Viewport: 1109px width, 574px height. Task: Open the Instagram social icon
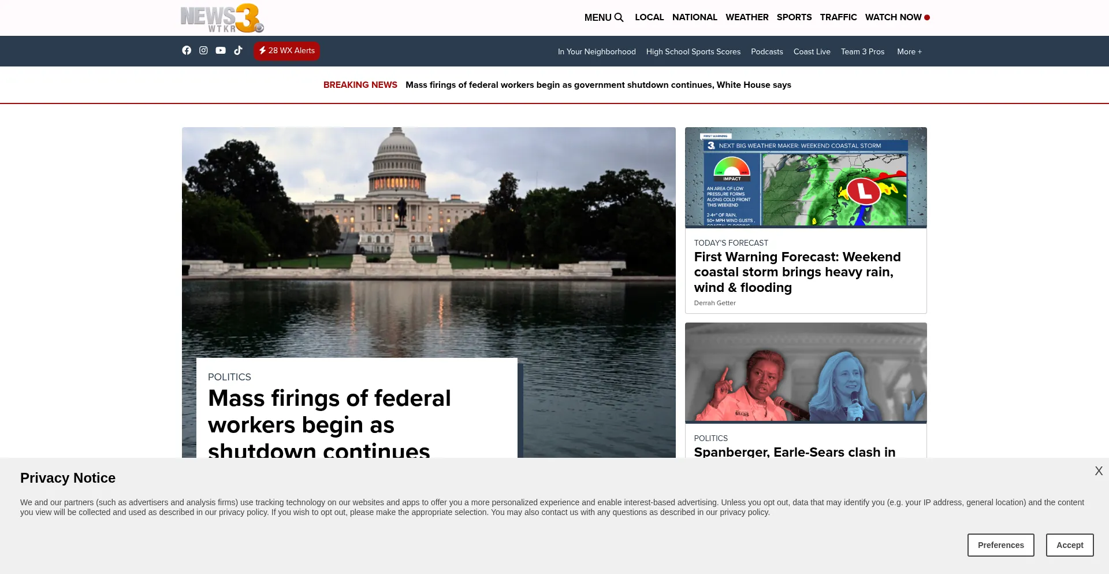[203, 51]
